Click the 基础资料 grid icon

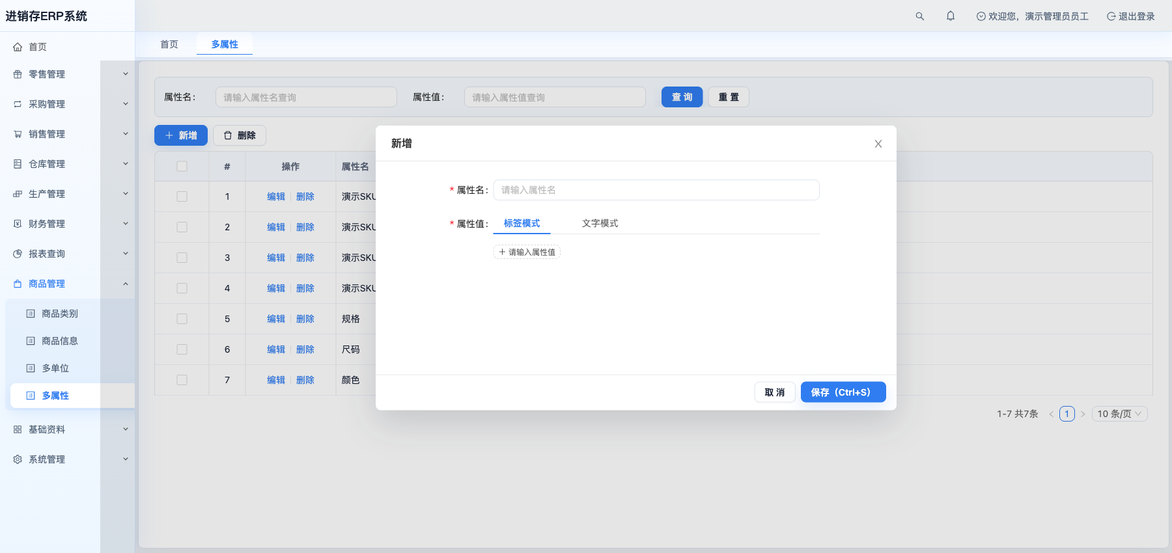tap(18, 429)
